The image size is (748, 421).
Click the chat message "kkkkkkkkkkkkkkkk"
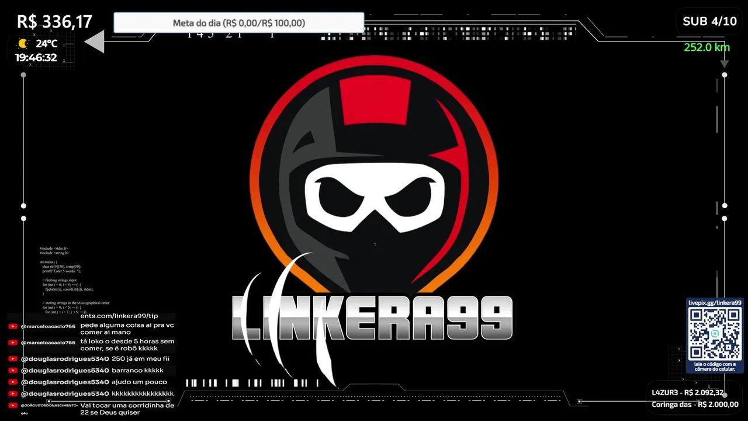coord(143,394)
